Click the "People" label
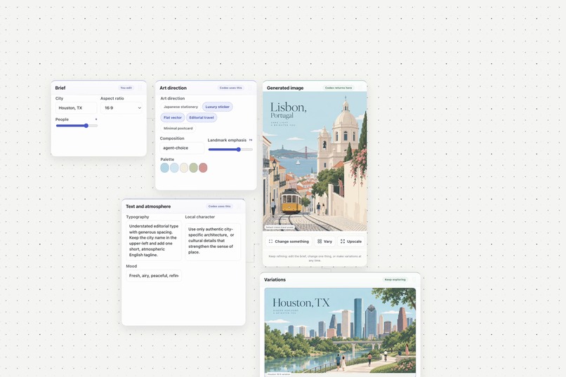 pos(62,119)
